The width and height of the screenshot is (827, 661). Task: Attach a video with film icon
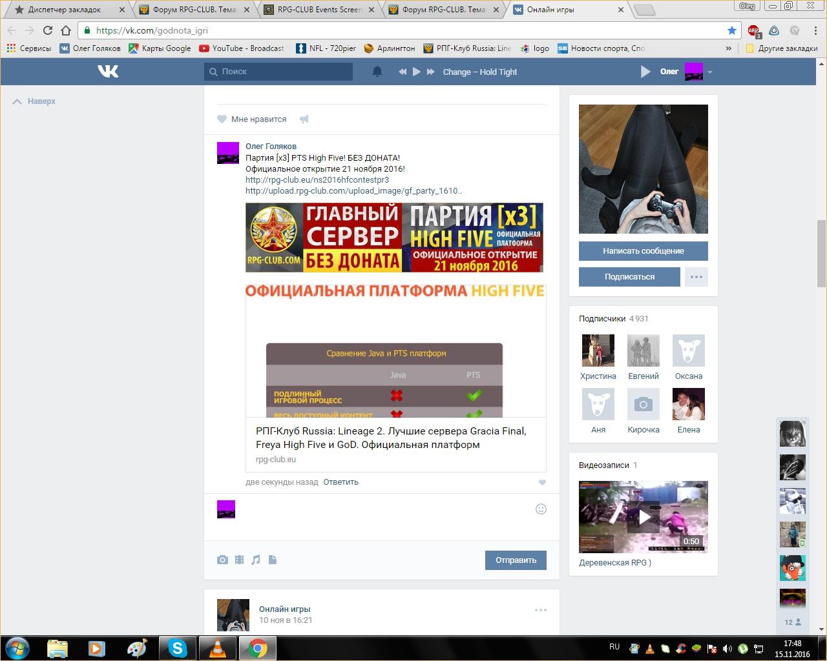239,560
